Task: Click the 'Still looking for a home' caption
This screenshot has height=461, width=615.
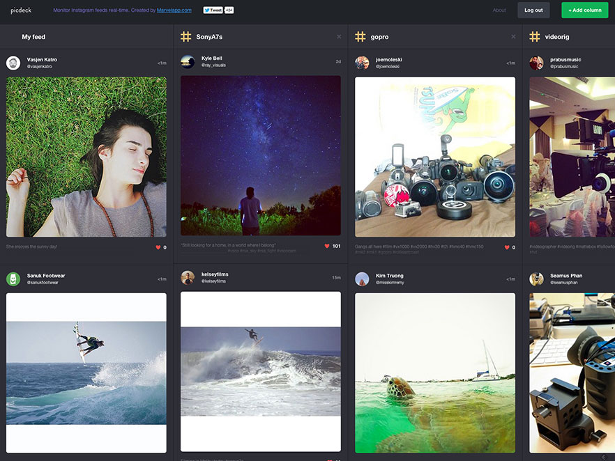Action: click(x=228, y=245)
